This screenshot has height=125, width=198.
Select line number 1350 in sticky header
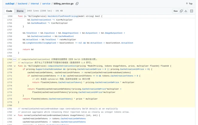[10, 16]
